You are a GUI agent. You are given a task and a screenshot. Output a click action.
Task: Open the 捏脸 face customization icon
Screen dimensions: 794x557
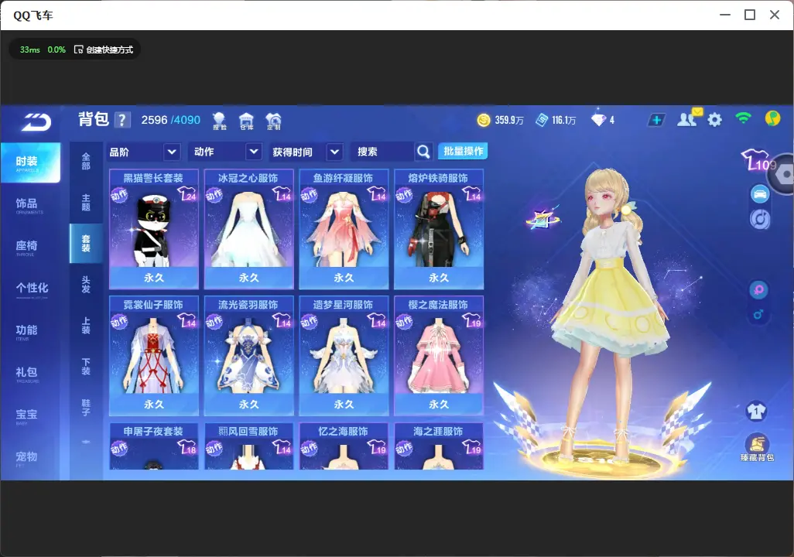point(219,121)
